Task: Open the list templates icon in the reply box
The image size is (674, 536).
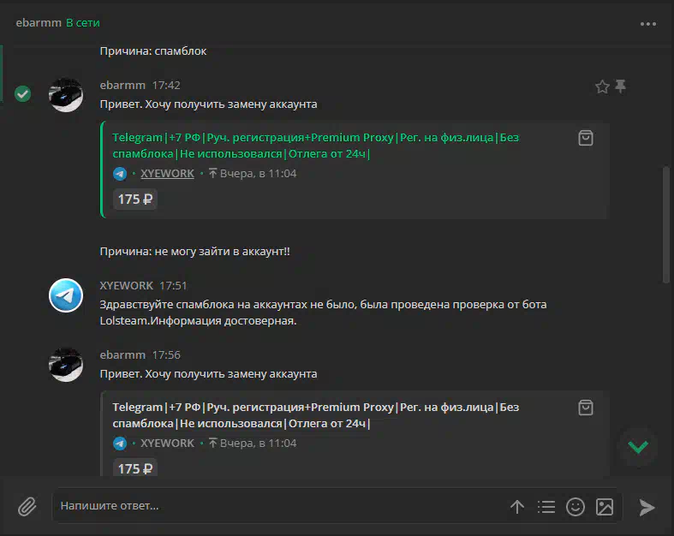Action: click(x=546, y=507)
